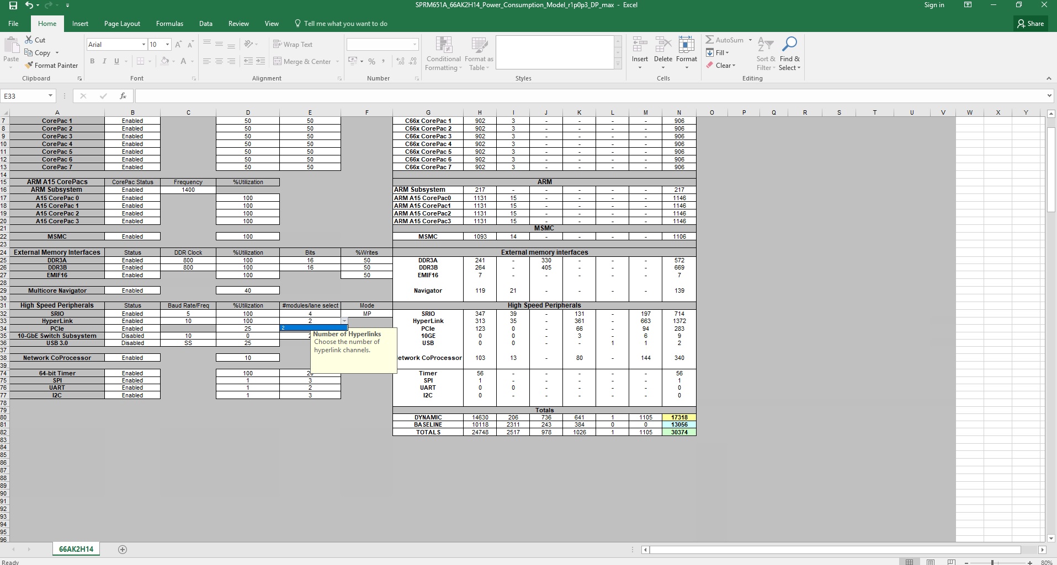Toggle italic formatting
The height and width of the screenshot is (565, 1057).
pyautogui.click(x=104, y=61)
